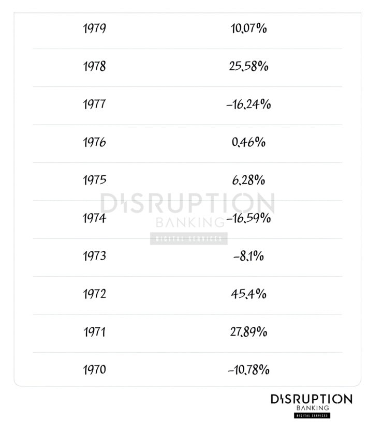Click the -16.24% value

pyautogui.click(x=248, y=104)
